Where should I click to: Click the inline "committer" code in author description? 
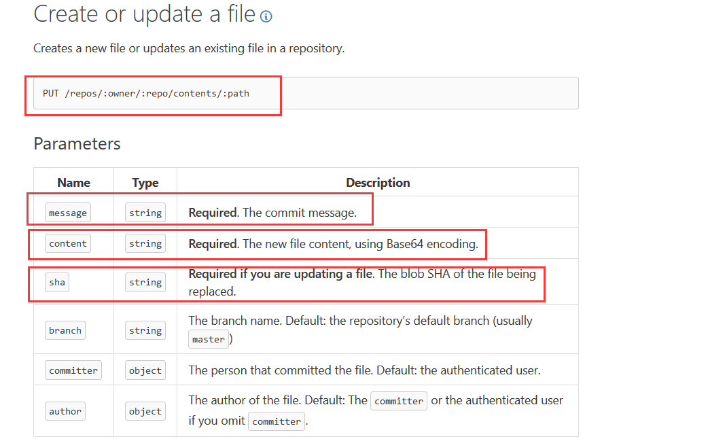coord(399,401)
